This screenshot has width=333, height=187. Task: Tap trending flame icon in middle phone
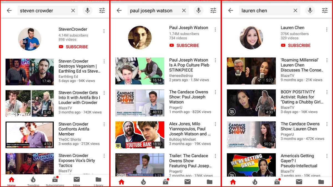coord(143,182)
